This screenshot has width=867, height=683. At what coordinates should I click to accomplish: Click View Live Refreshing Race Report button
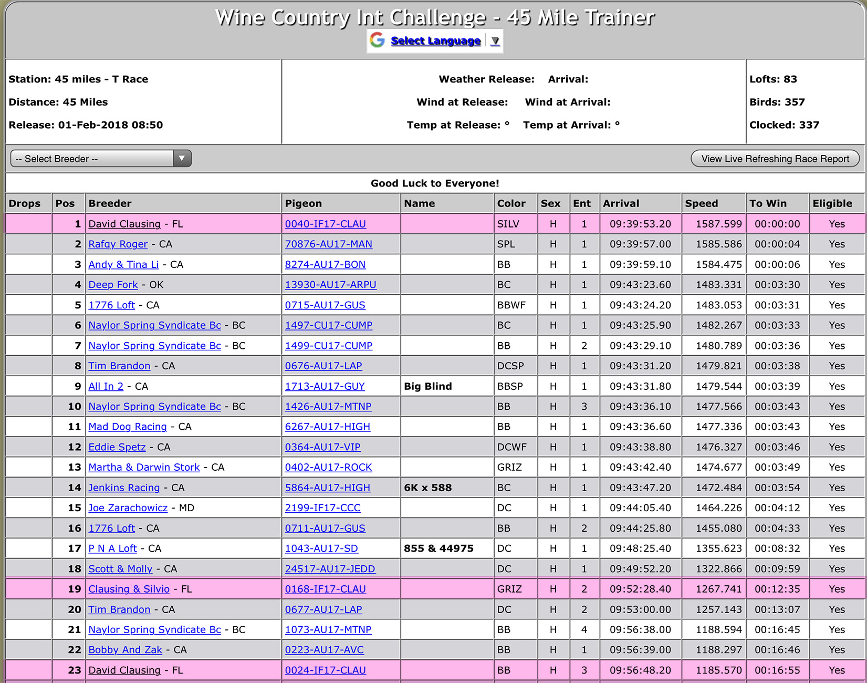[x=775, y=159]
